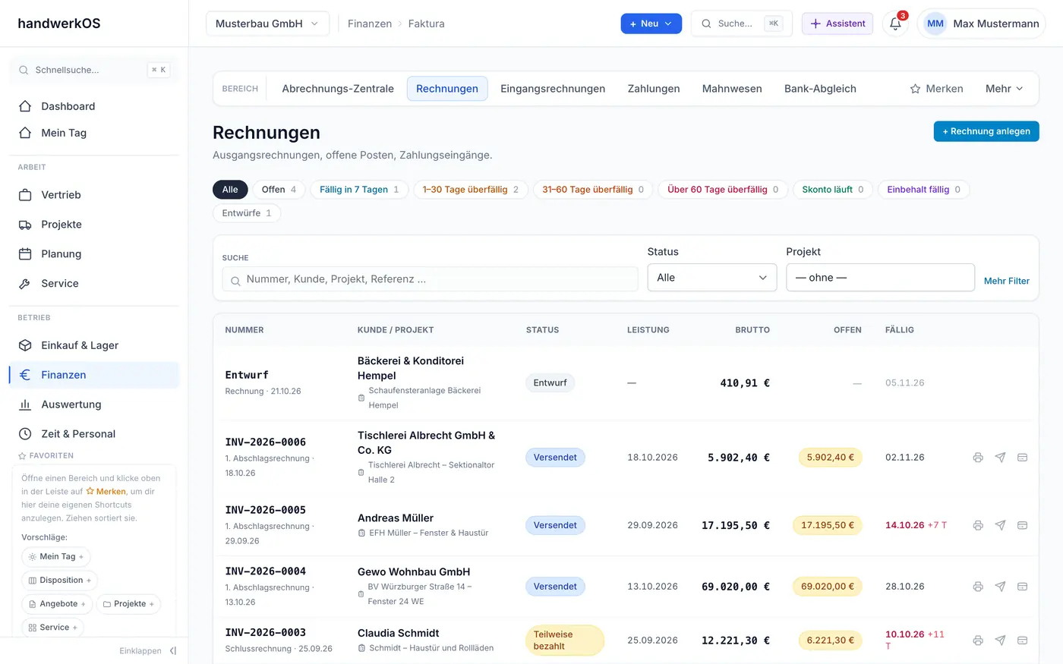Open the Mehr Filter link
The width and height of the screenshot is (1063, 664).
(1006, 281)
